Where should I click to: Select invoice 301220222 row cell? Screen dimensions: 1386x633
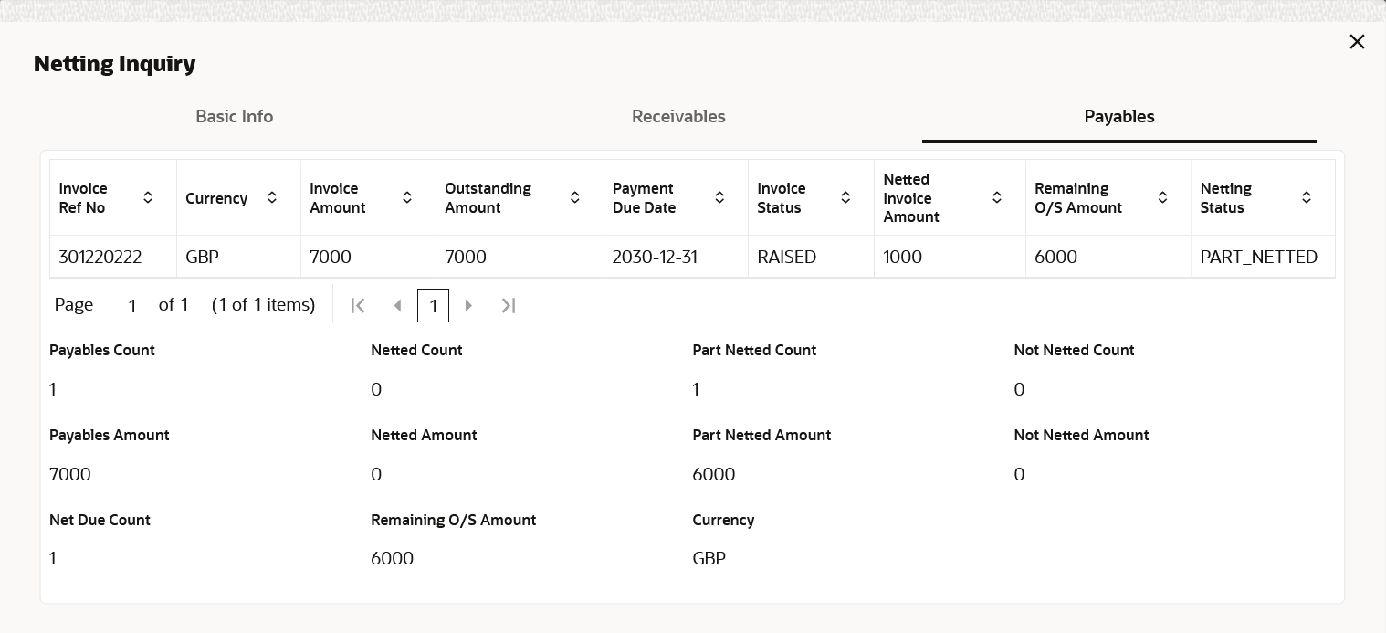(x=100, y=258)
